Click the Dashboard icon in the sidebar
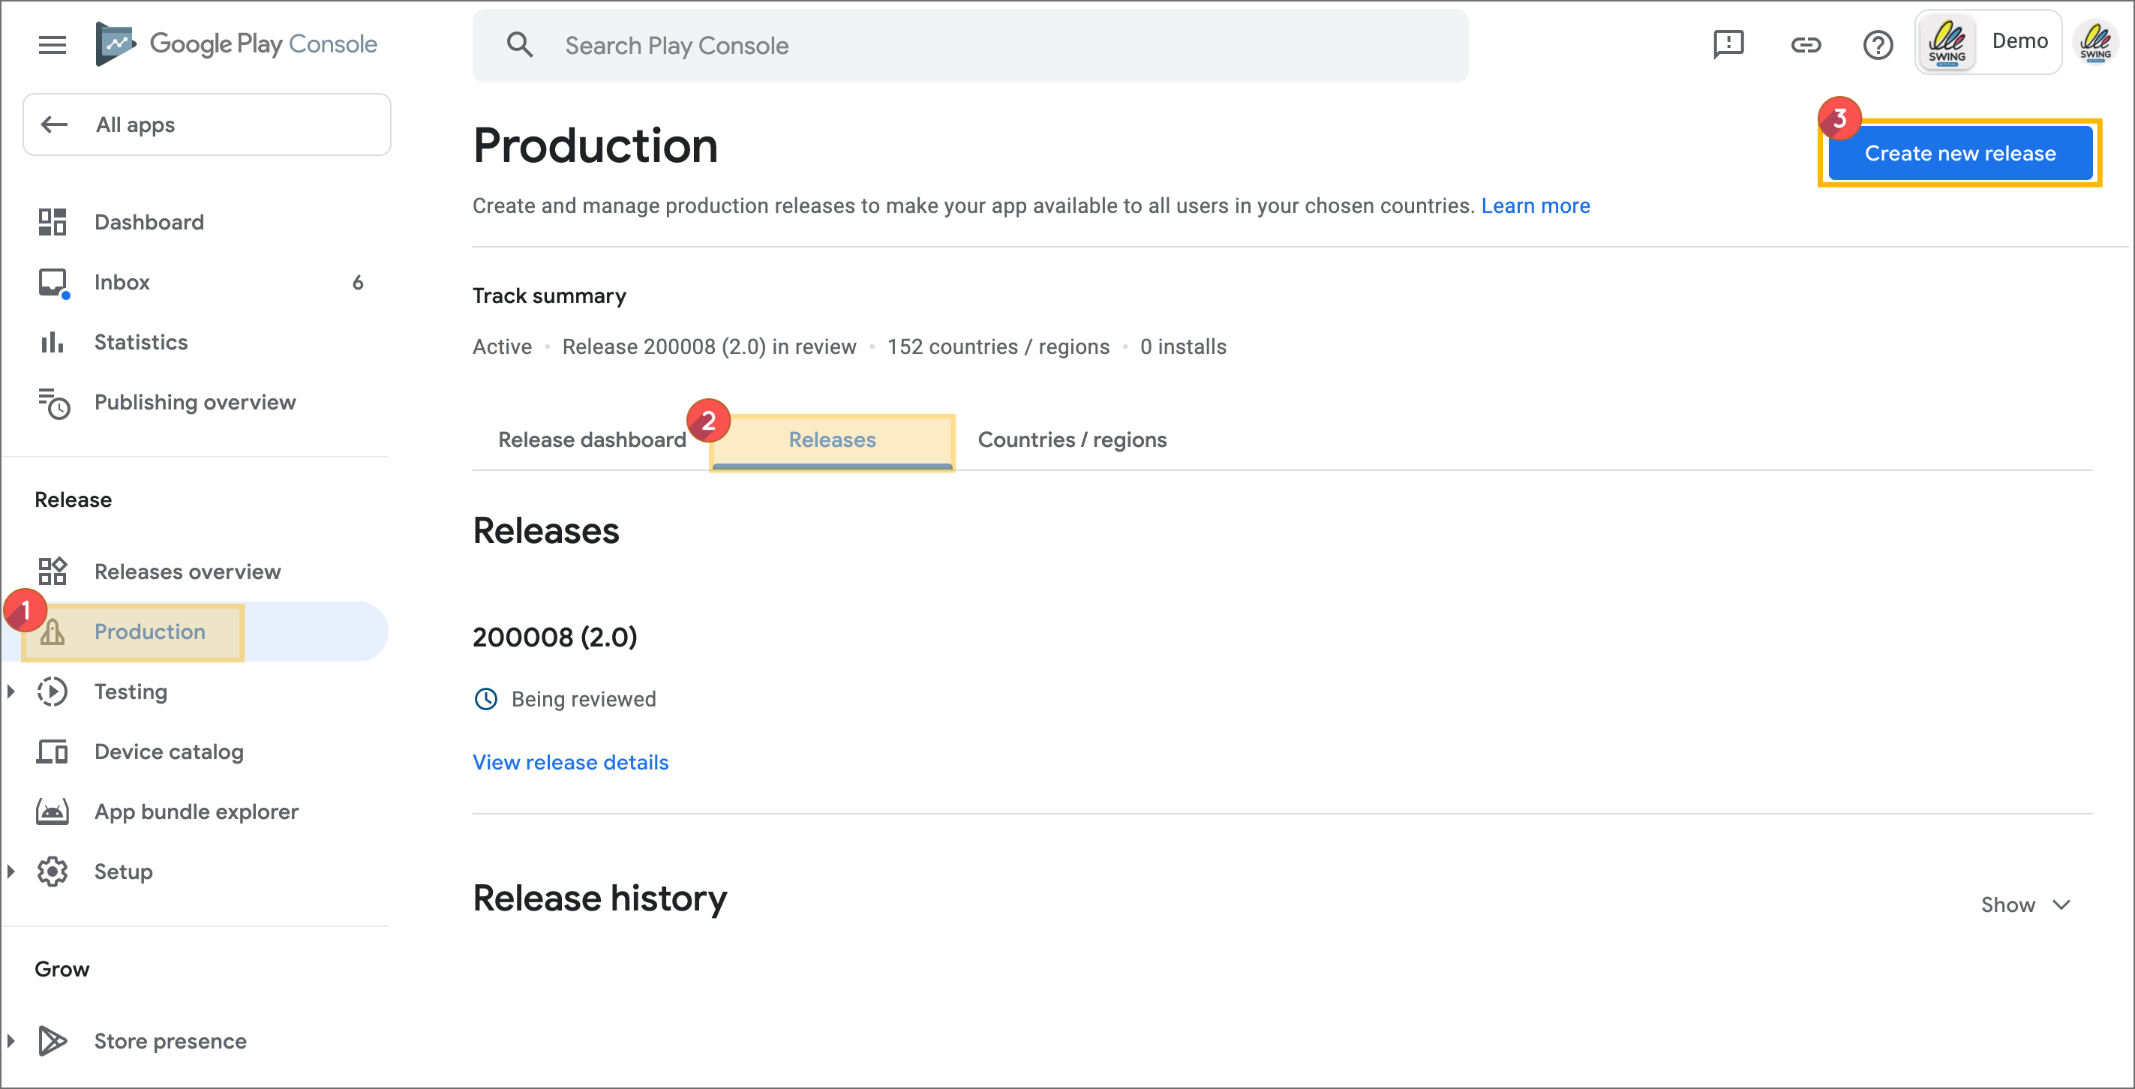This screenshot has width=2135, height=1089. pyautogui.click(x=53, y=221)
